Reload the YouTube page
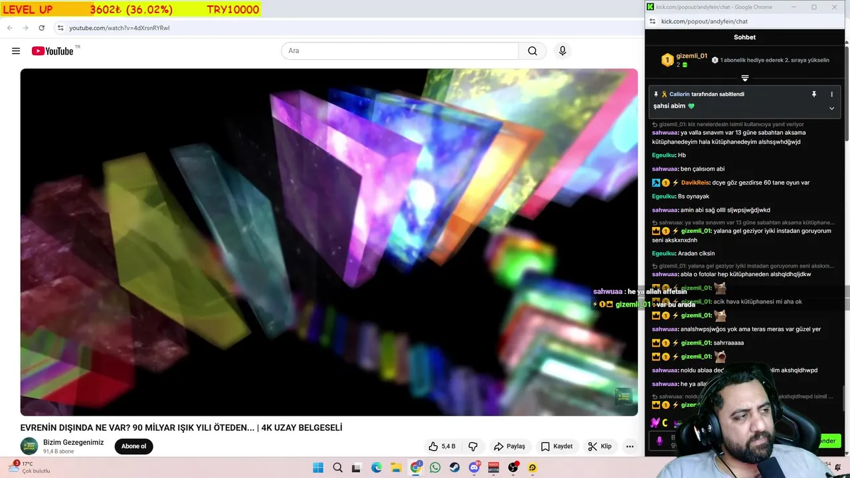 click(41, 28)
